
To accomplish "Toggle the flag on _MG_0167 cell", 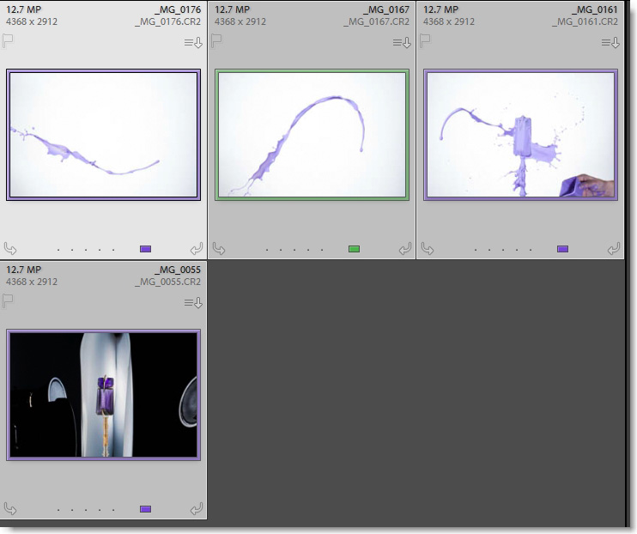I will (216, 41).
